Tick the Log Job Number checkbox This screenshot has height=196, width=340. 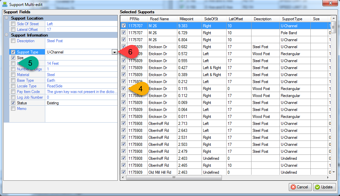pos(13,97)
